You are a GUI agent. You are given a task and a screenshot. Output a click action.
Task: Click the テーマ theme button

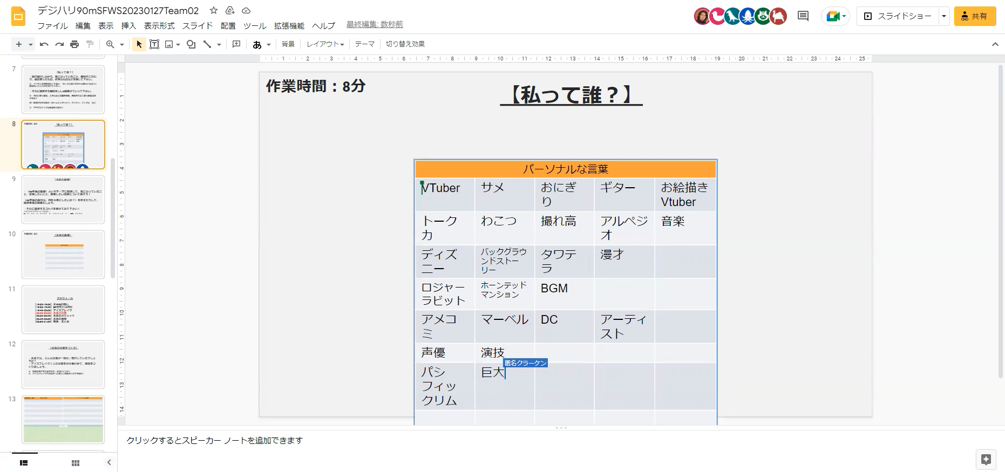[365, 44]
